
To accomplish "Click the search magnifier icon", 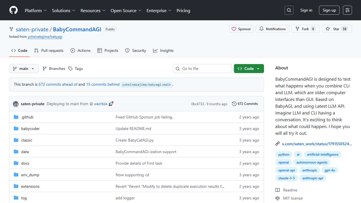I will pos(289,10).
